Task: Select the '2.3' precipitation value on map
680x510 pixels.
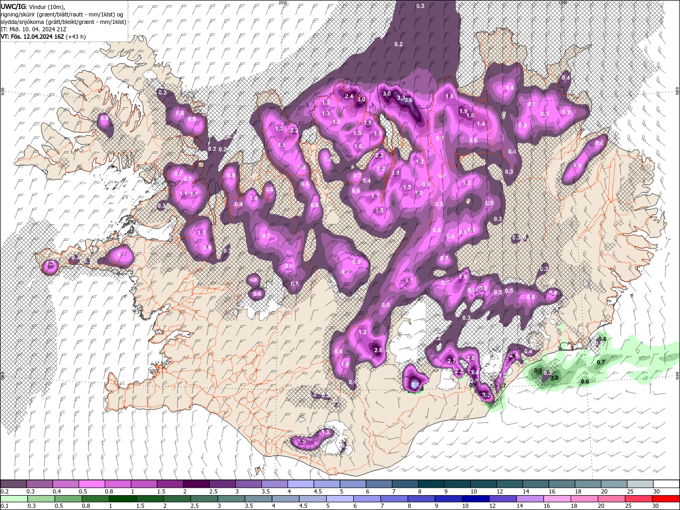Action: [x=379, y=155]
